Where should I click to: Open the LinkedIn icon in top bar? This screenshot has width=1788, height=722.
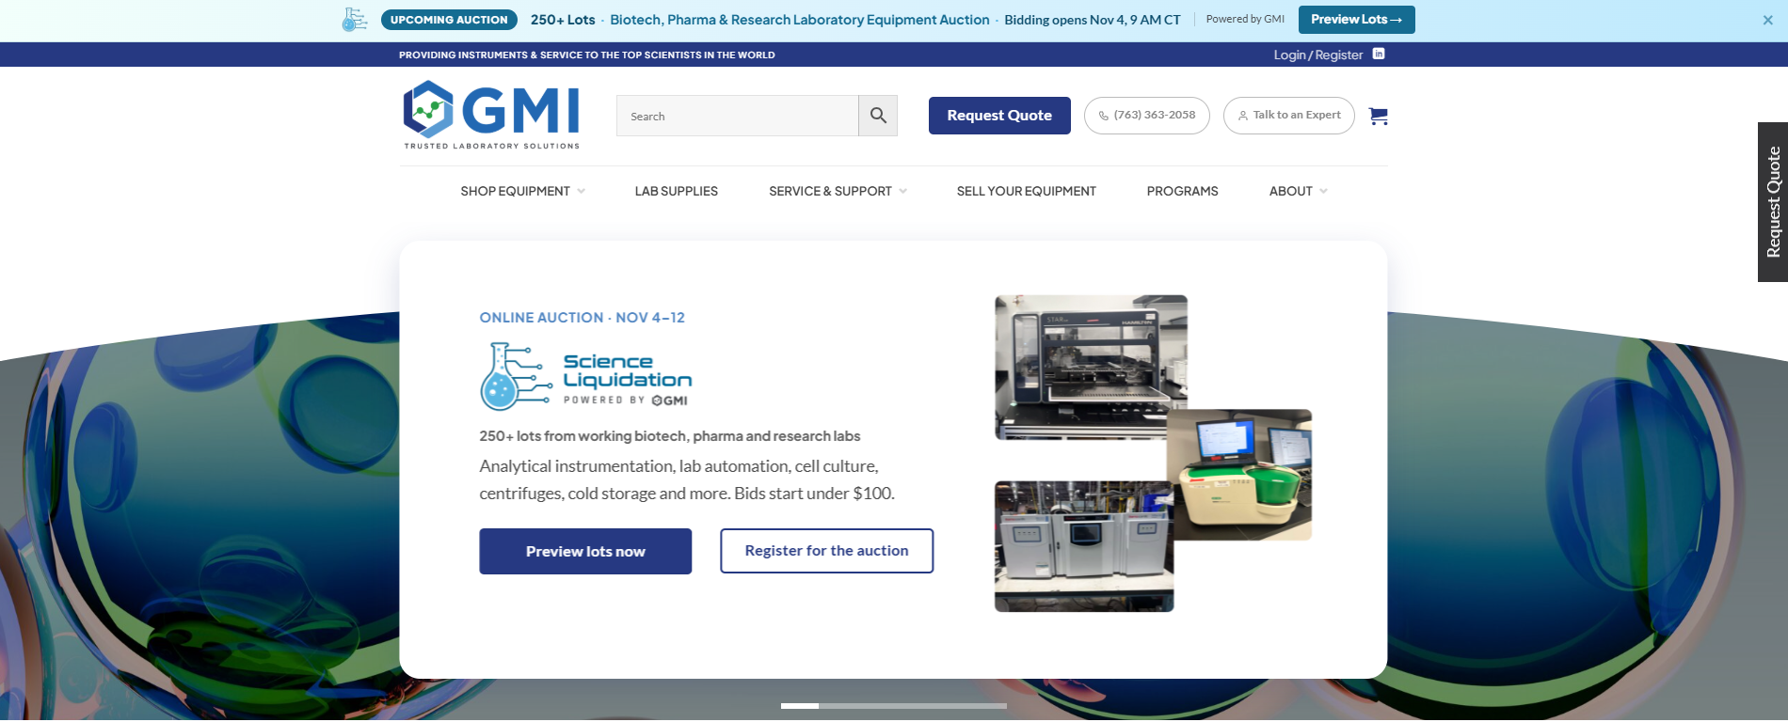[1379, 55]
